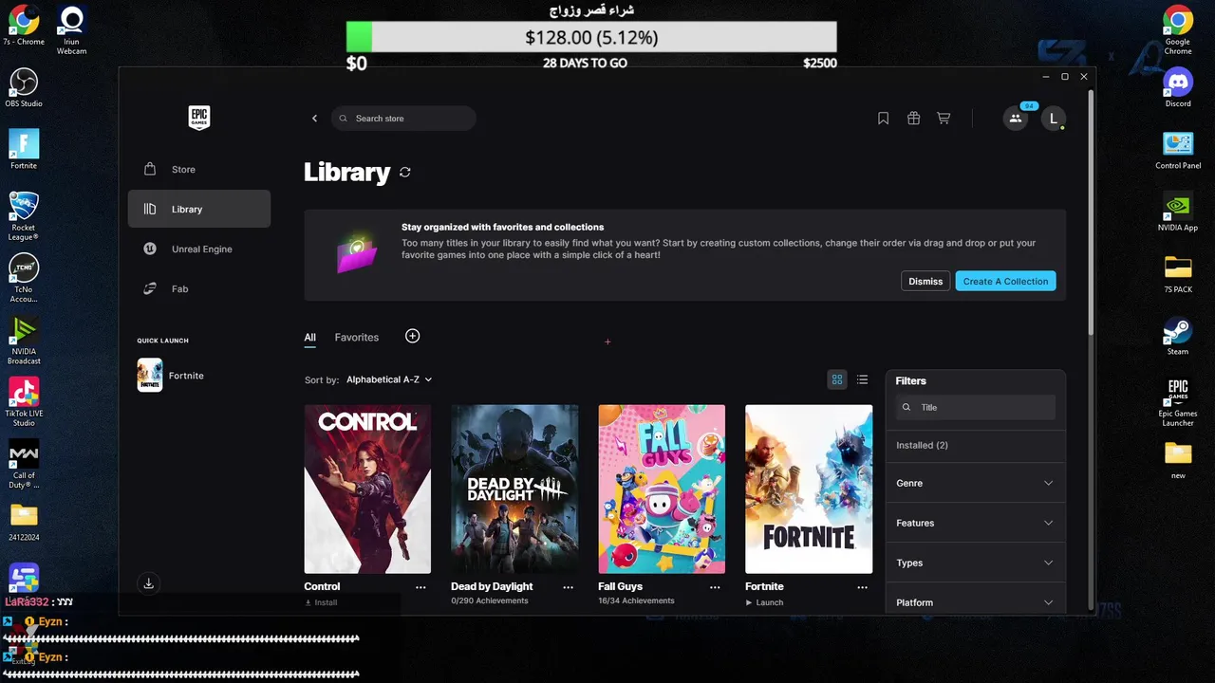
Task: Open OBS Studio desktop icon
Action: (24, 87)
